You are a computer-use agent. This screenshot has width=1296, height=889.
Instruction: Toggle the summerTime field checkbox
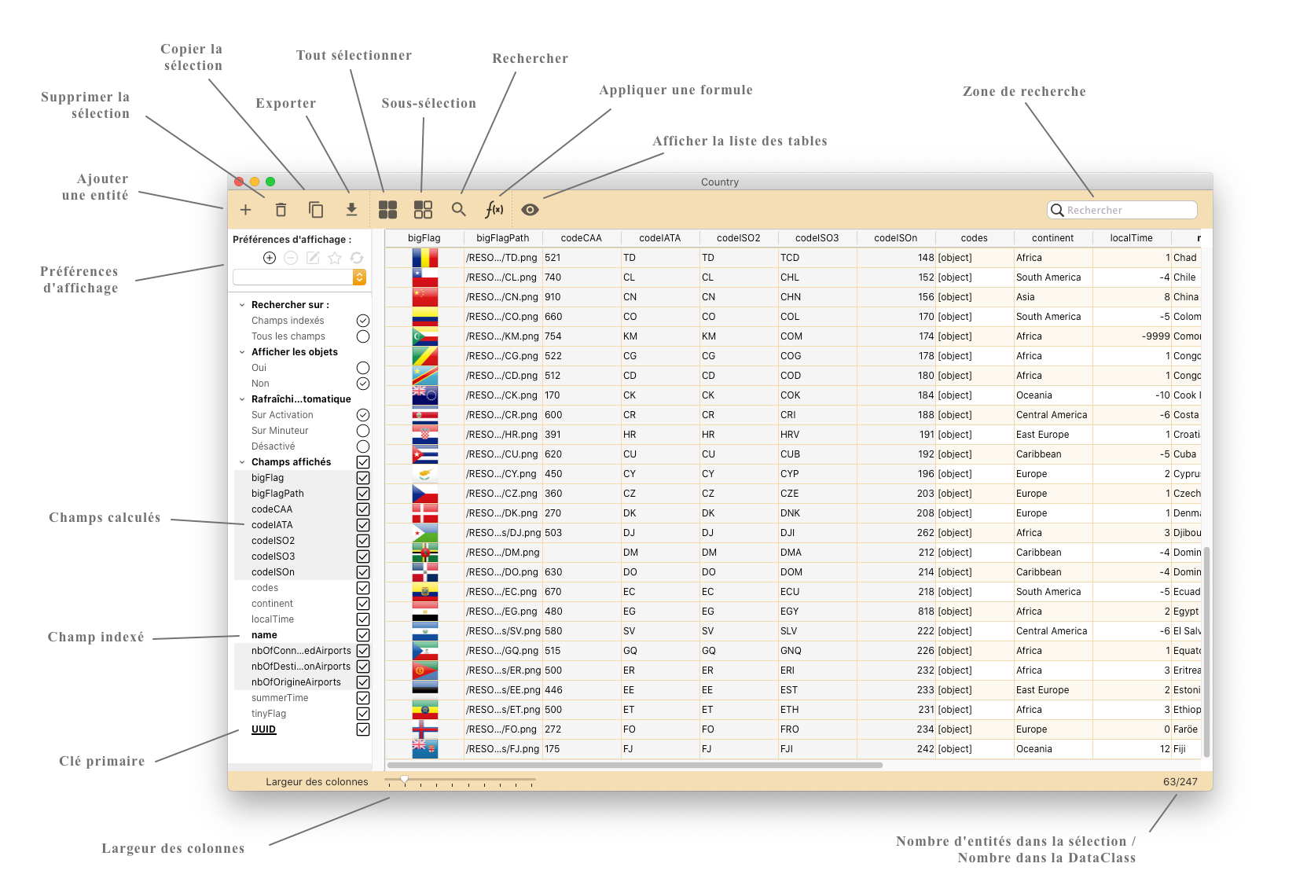click(x=363, y=698)
